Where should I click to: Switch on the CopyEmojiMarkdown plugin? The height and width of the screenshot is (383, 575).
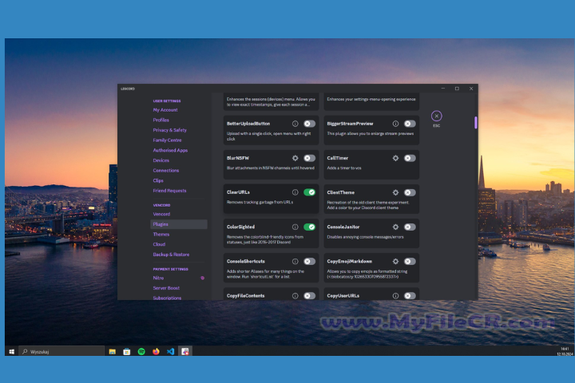click(x=410, y=262)
